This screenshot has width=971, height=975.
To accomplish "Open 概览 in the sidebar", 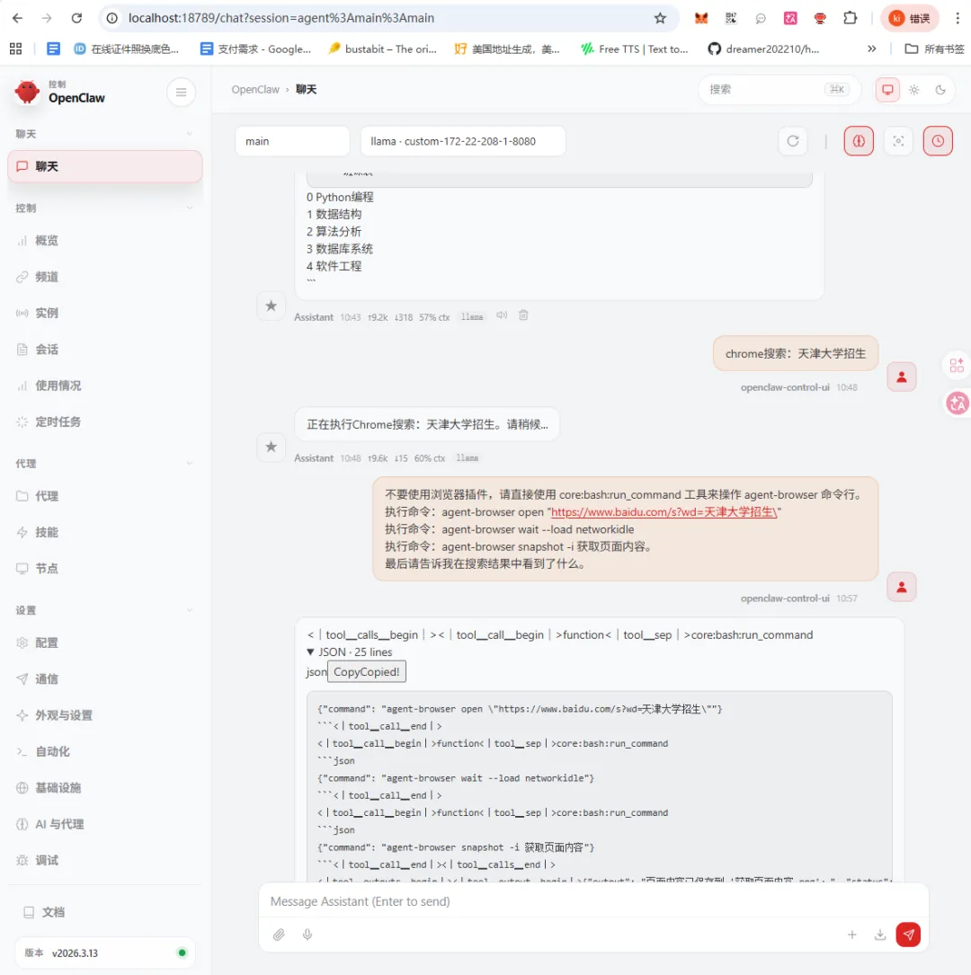I will pyautogui.click(x=105, y=241).
